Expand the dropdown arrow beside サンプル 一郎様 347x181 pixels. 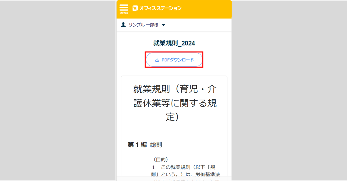coord(163,25)
